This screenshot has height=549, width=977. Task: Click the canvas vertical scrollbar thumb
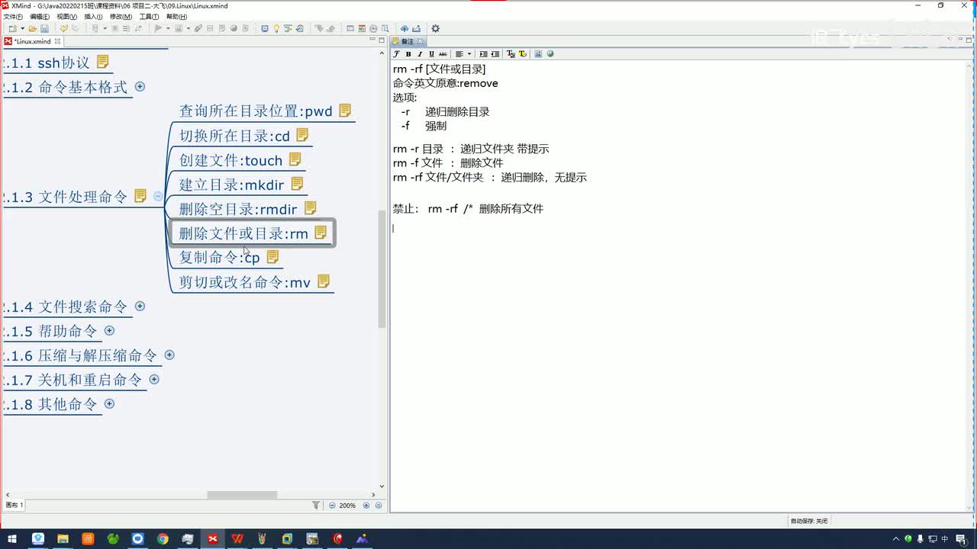(x=382, y=269)
